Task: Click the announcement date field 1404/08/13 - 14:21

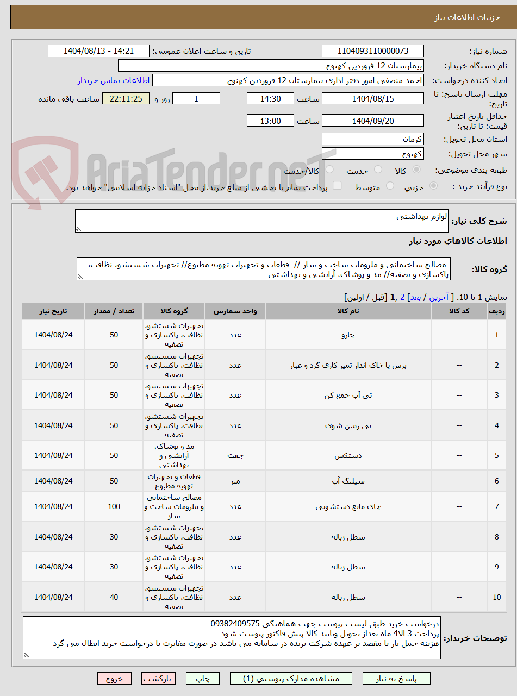Action: point(98,51)
